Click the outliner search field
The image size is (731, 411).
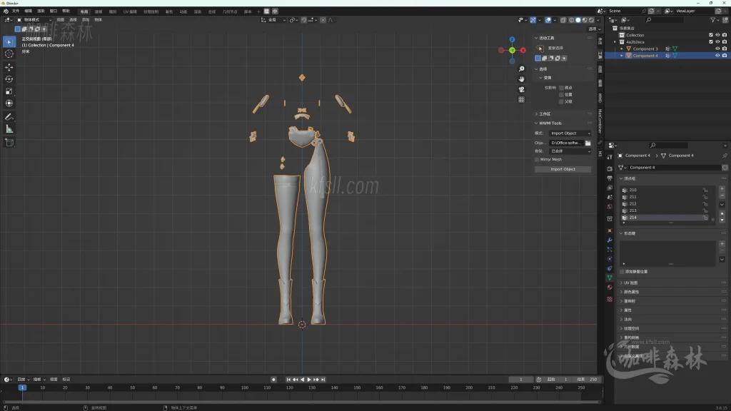665,20
